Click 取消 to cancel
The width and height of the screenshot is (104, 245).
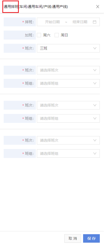click(73, 238)
